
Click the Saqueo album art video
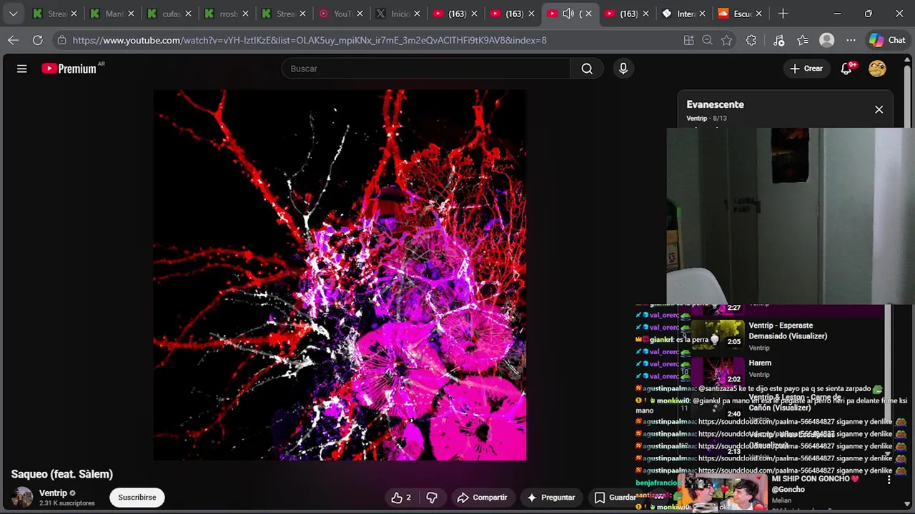pos(340,275)
